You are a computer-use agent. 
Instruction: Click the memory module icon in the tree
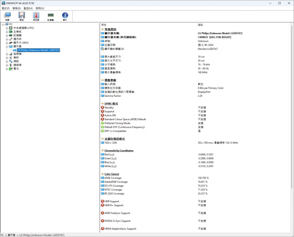tap(11, 36)
